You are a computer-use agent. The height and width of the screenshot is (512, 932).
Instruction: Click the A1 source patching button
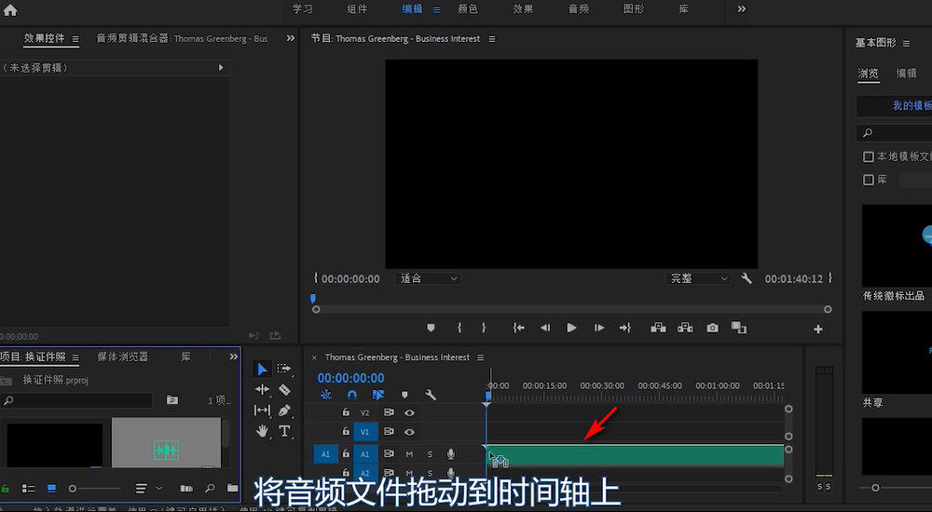point(325,453)
